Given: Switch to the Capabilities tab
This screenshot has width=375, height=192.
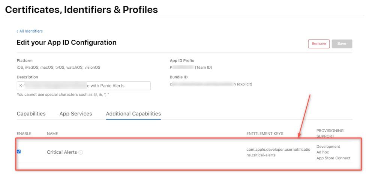Looking at the screenshot, I should [31, 114].
